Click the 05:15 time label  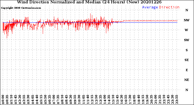point(41,99)
